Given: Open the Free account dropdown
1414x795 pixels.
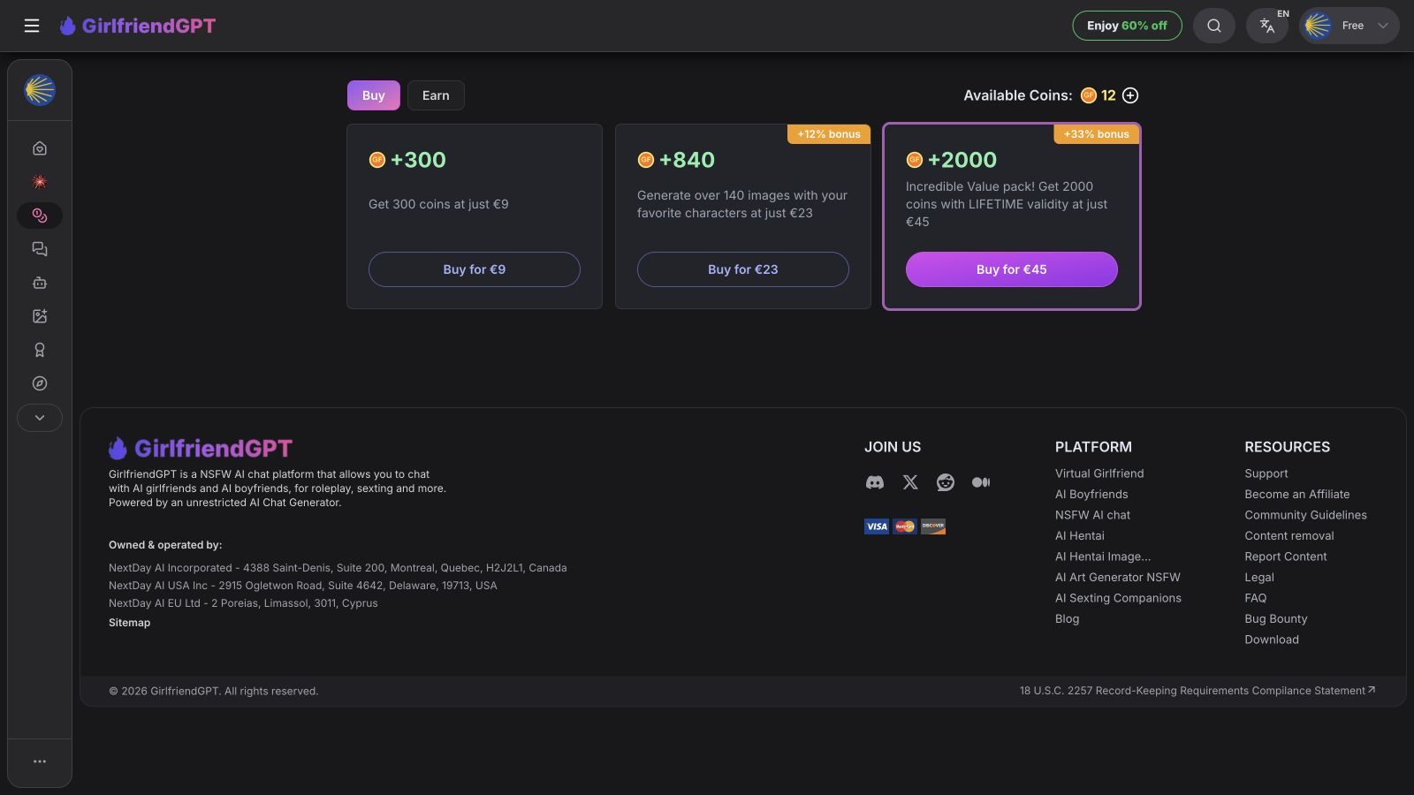Looking at the screenshot, I should [1349, 26].
